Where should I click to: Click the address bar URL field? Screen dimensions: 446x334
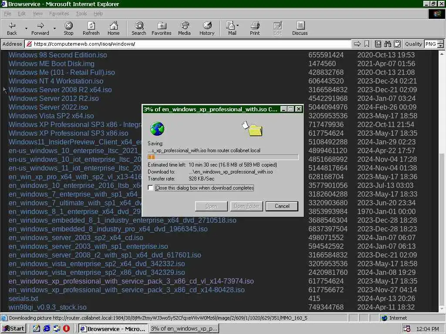[188, 44]
